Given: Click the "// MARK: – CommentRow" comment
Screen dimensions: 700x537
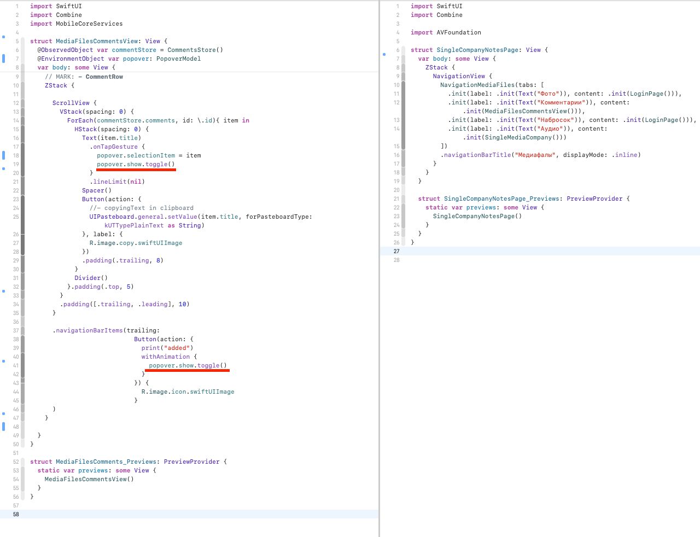Looking at the screenshot, I should coord(84,77).
